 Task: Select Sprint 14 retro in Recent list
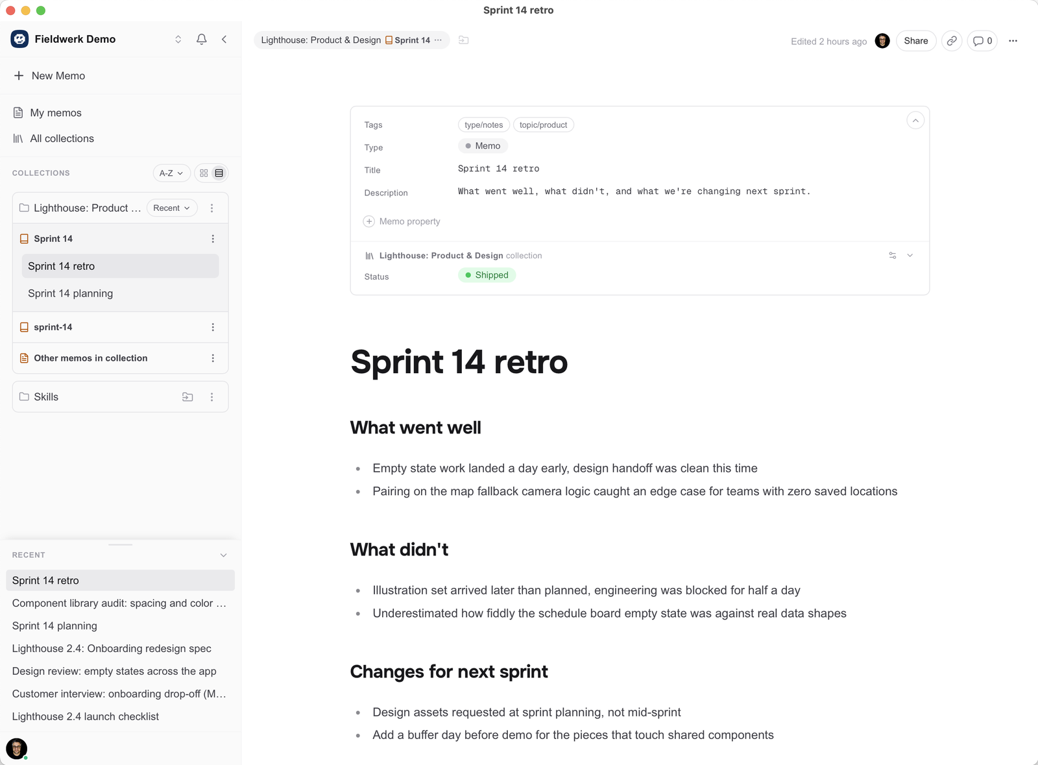(x=120, y=581)
